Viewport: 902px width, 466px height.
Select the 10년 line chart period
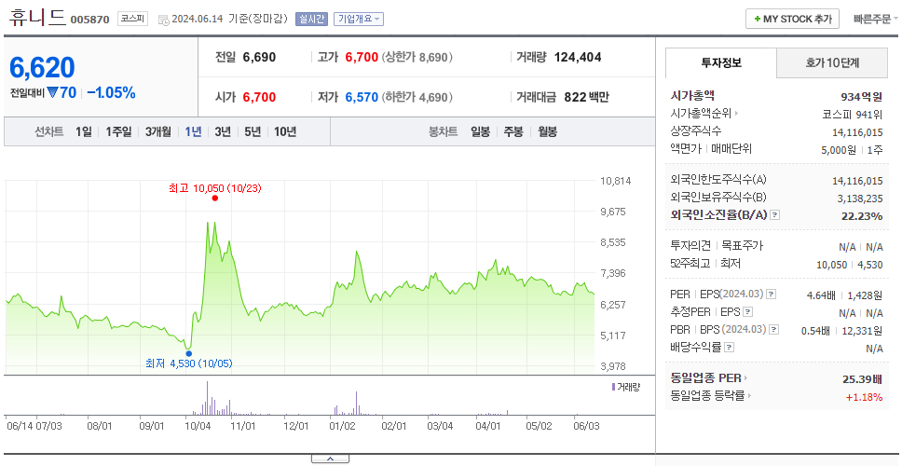[x=285, y=131]
